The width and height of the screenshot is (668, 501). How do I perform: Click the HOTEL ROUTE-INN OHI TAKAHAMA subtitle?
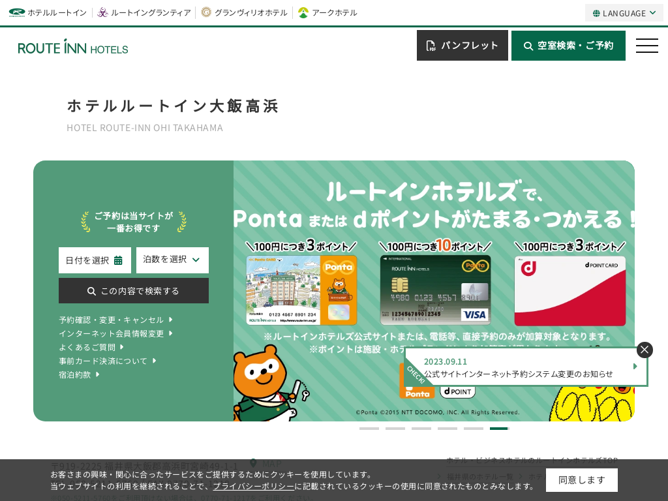coord(145,128)
